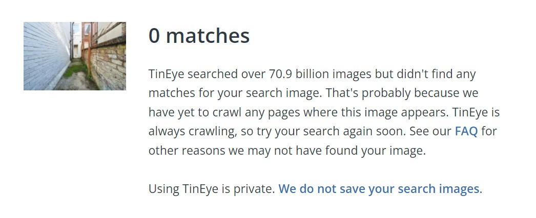Click the "0" numeral in the heading
Viewport: 536px width, 218px height.
pos(154,36)
